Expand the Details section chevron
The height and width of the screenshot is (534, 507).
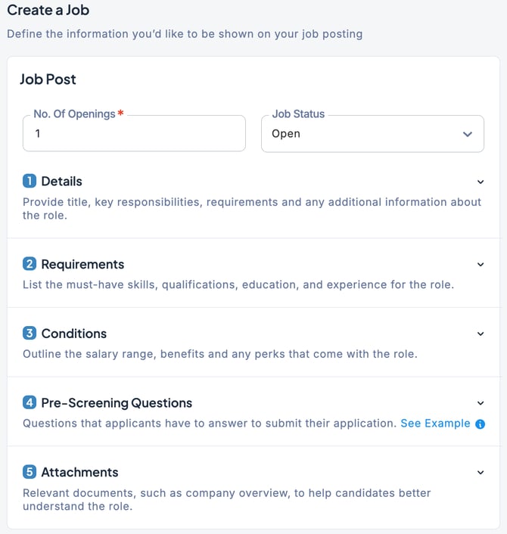point(481,182)
